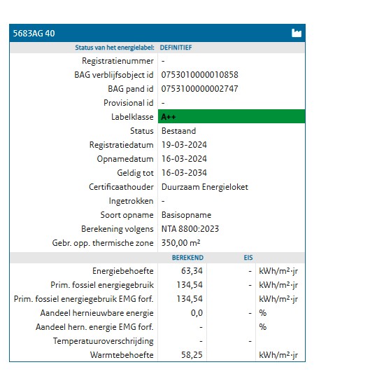This screenshot has height=381, width=377.
Task: Click the Bestaand status value
Action: [x=179, y=131]
